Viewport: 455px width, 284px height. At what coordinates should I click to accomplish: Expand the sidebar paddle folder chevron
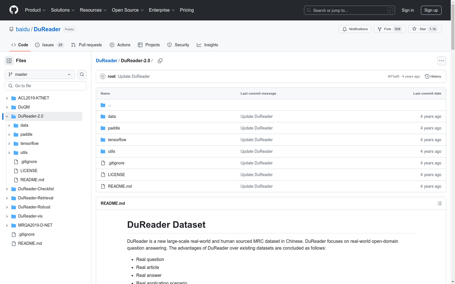[9, 134]
